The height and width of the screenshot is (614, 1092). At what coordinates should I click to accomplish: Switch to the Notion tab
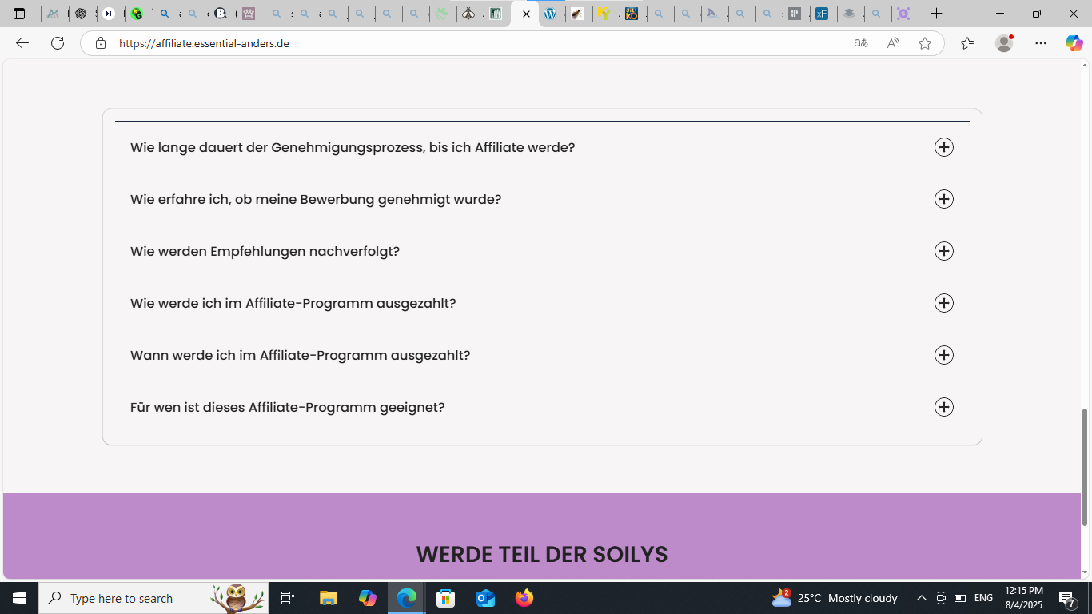tap(109, 14)
